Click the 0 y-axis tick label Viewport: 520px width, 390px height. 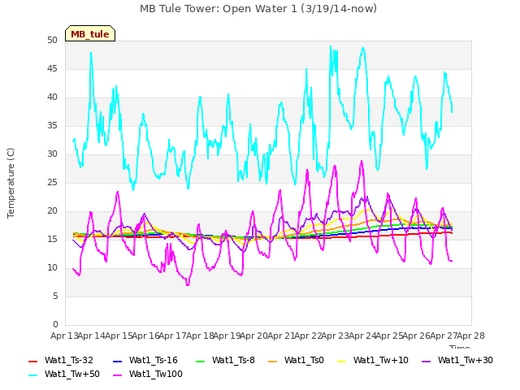pos(55,325)
